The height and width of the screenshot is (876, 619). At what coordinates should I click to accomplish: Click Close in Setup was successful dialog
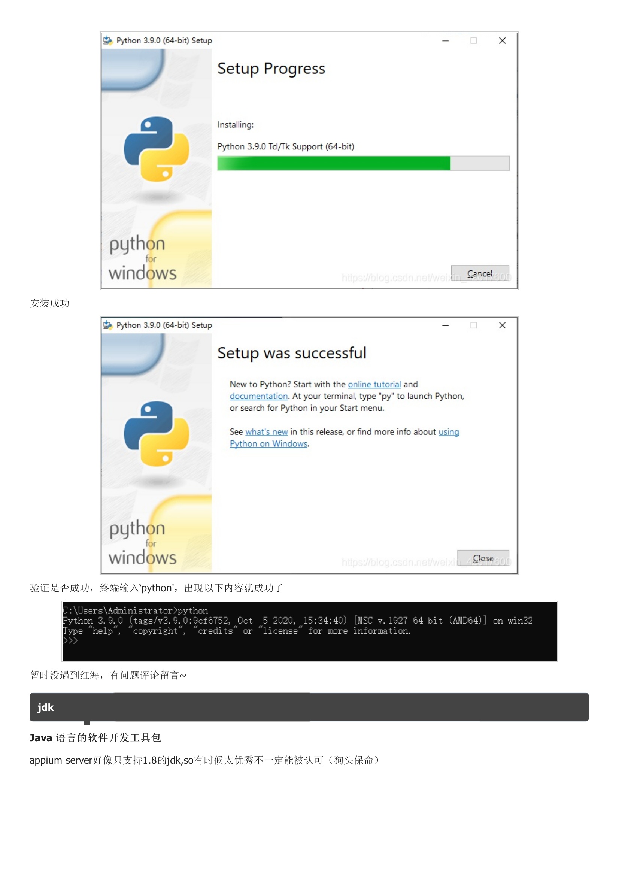click(x=483, y=558)
